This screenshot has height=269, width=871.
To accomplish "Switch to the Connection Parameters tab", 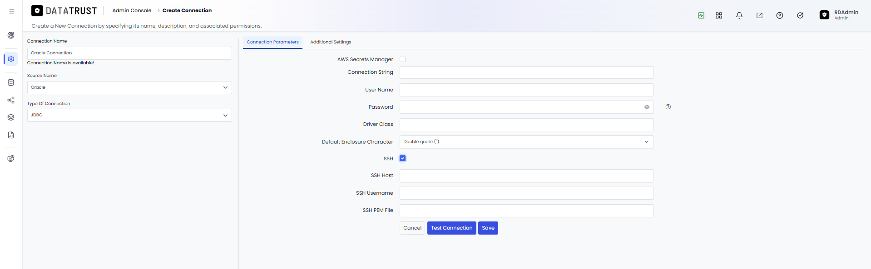I will 272,42.
